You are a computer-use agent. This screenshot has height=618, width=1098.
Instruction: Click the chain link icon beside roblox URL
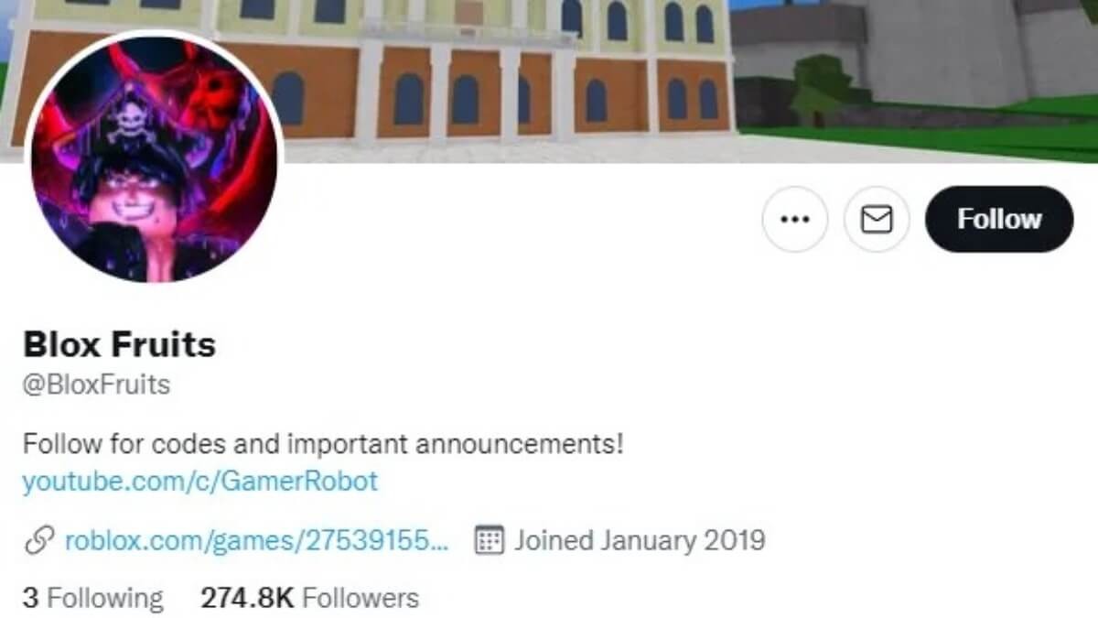[38, 540]
